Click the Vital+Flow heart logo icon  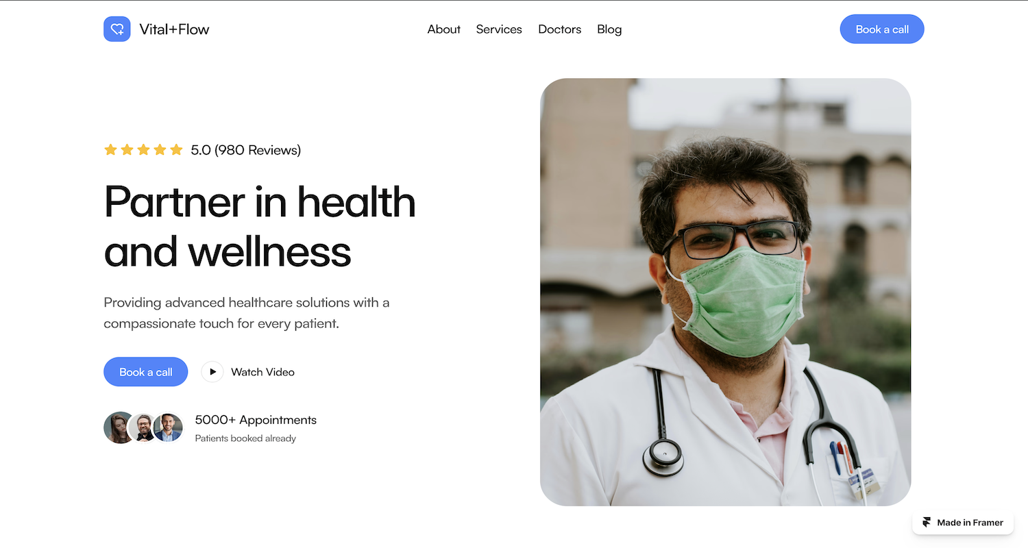click(x=117, y=29)
